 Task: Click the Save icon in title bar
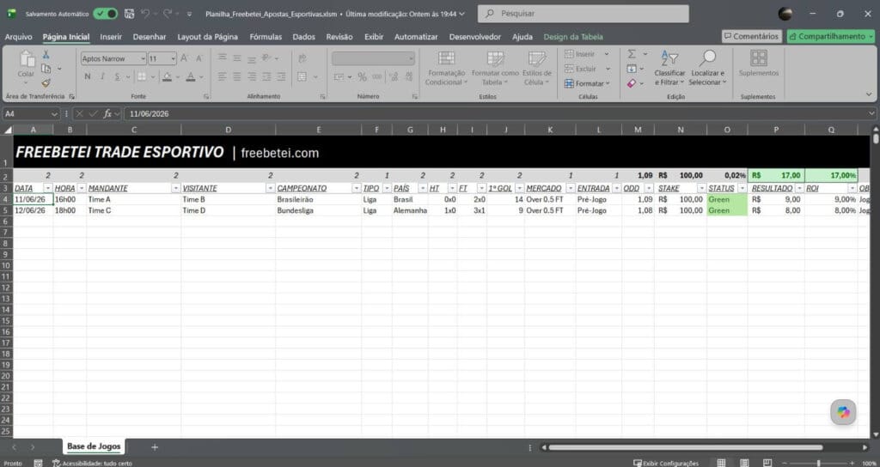click(x=129, y=14)
